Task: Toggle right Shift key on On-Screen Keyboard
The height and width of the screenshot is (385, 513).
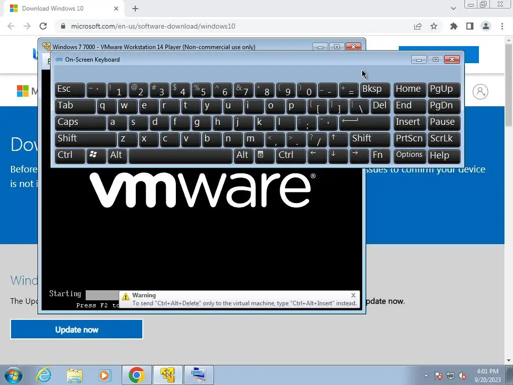Action: click(x=370, y=139)
